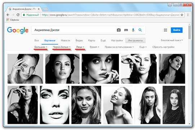
Task: Switch to the Новости tab
Action: [65, 40]
